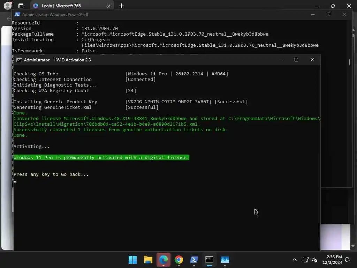Screen dimensions: 357x268
Task: Show hidden system tray icons
Action: coord(294,260)
